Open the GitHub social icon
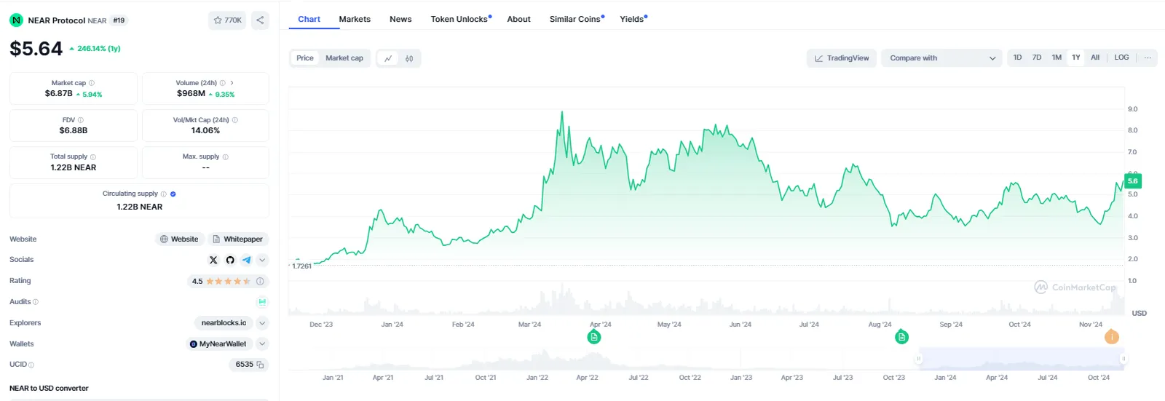The height and width of the screenshot is (401, 1165). pyautogui.click(x=230, y=260)
